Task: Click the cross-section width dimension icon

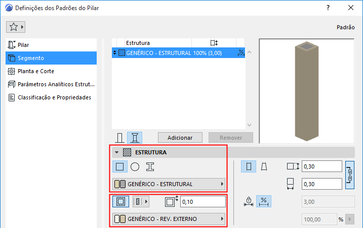Action: click(290, 184)
